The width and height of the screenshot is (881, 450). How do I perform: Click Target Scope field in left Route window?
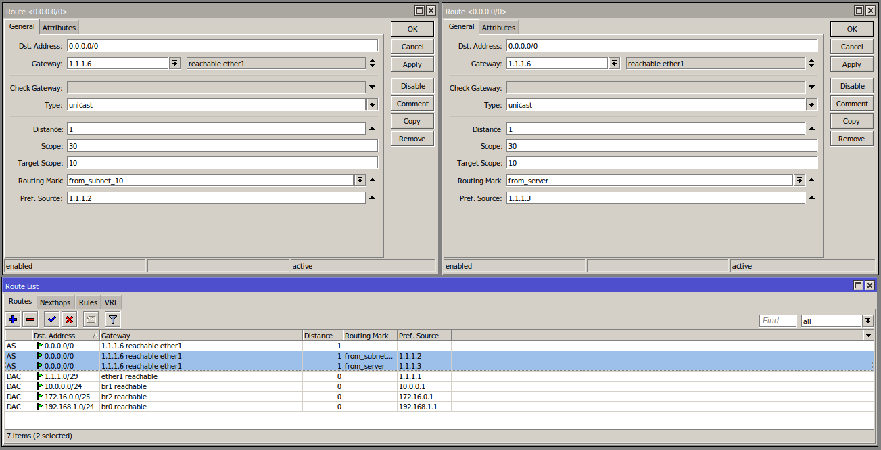[x=222, y=163]
